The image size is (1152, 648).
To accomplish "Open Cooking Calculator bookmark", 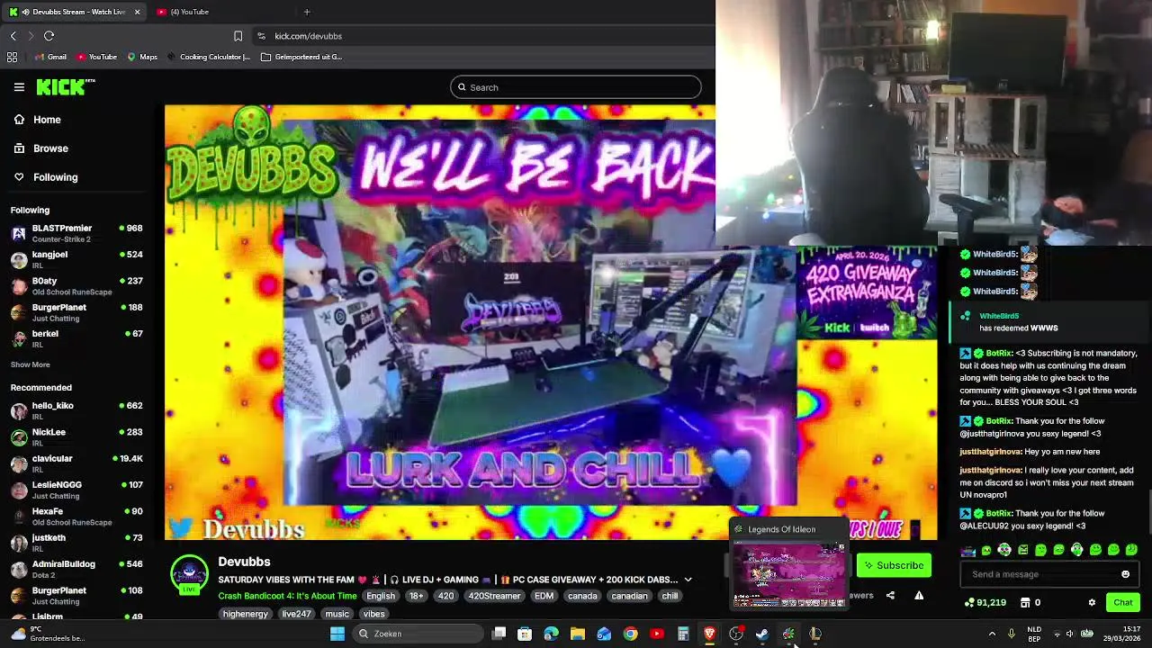I will 209,57.
